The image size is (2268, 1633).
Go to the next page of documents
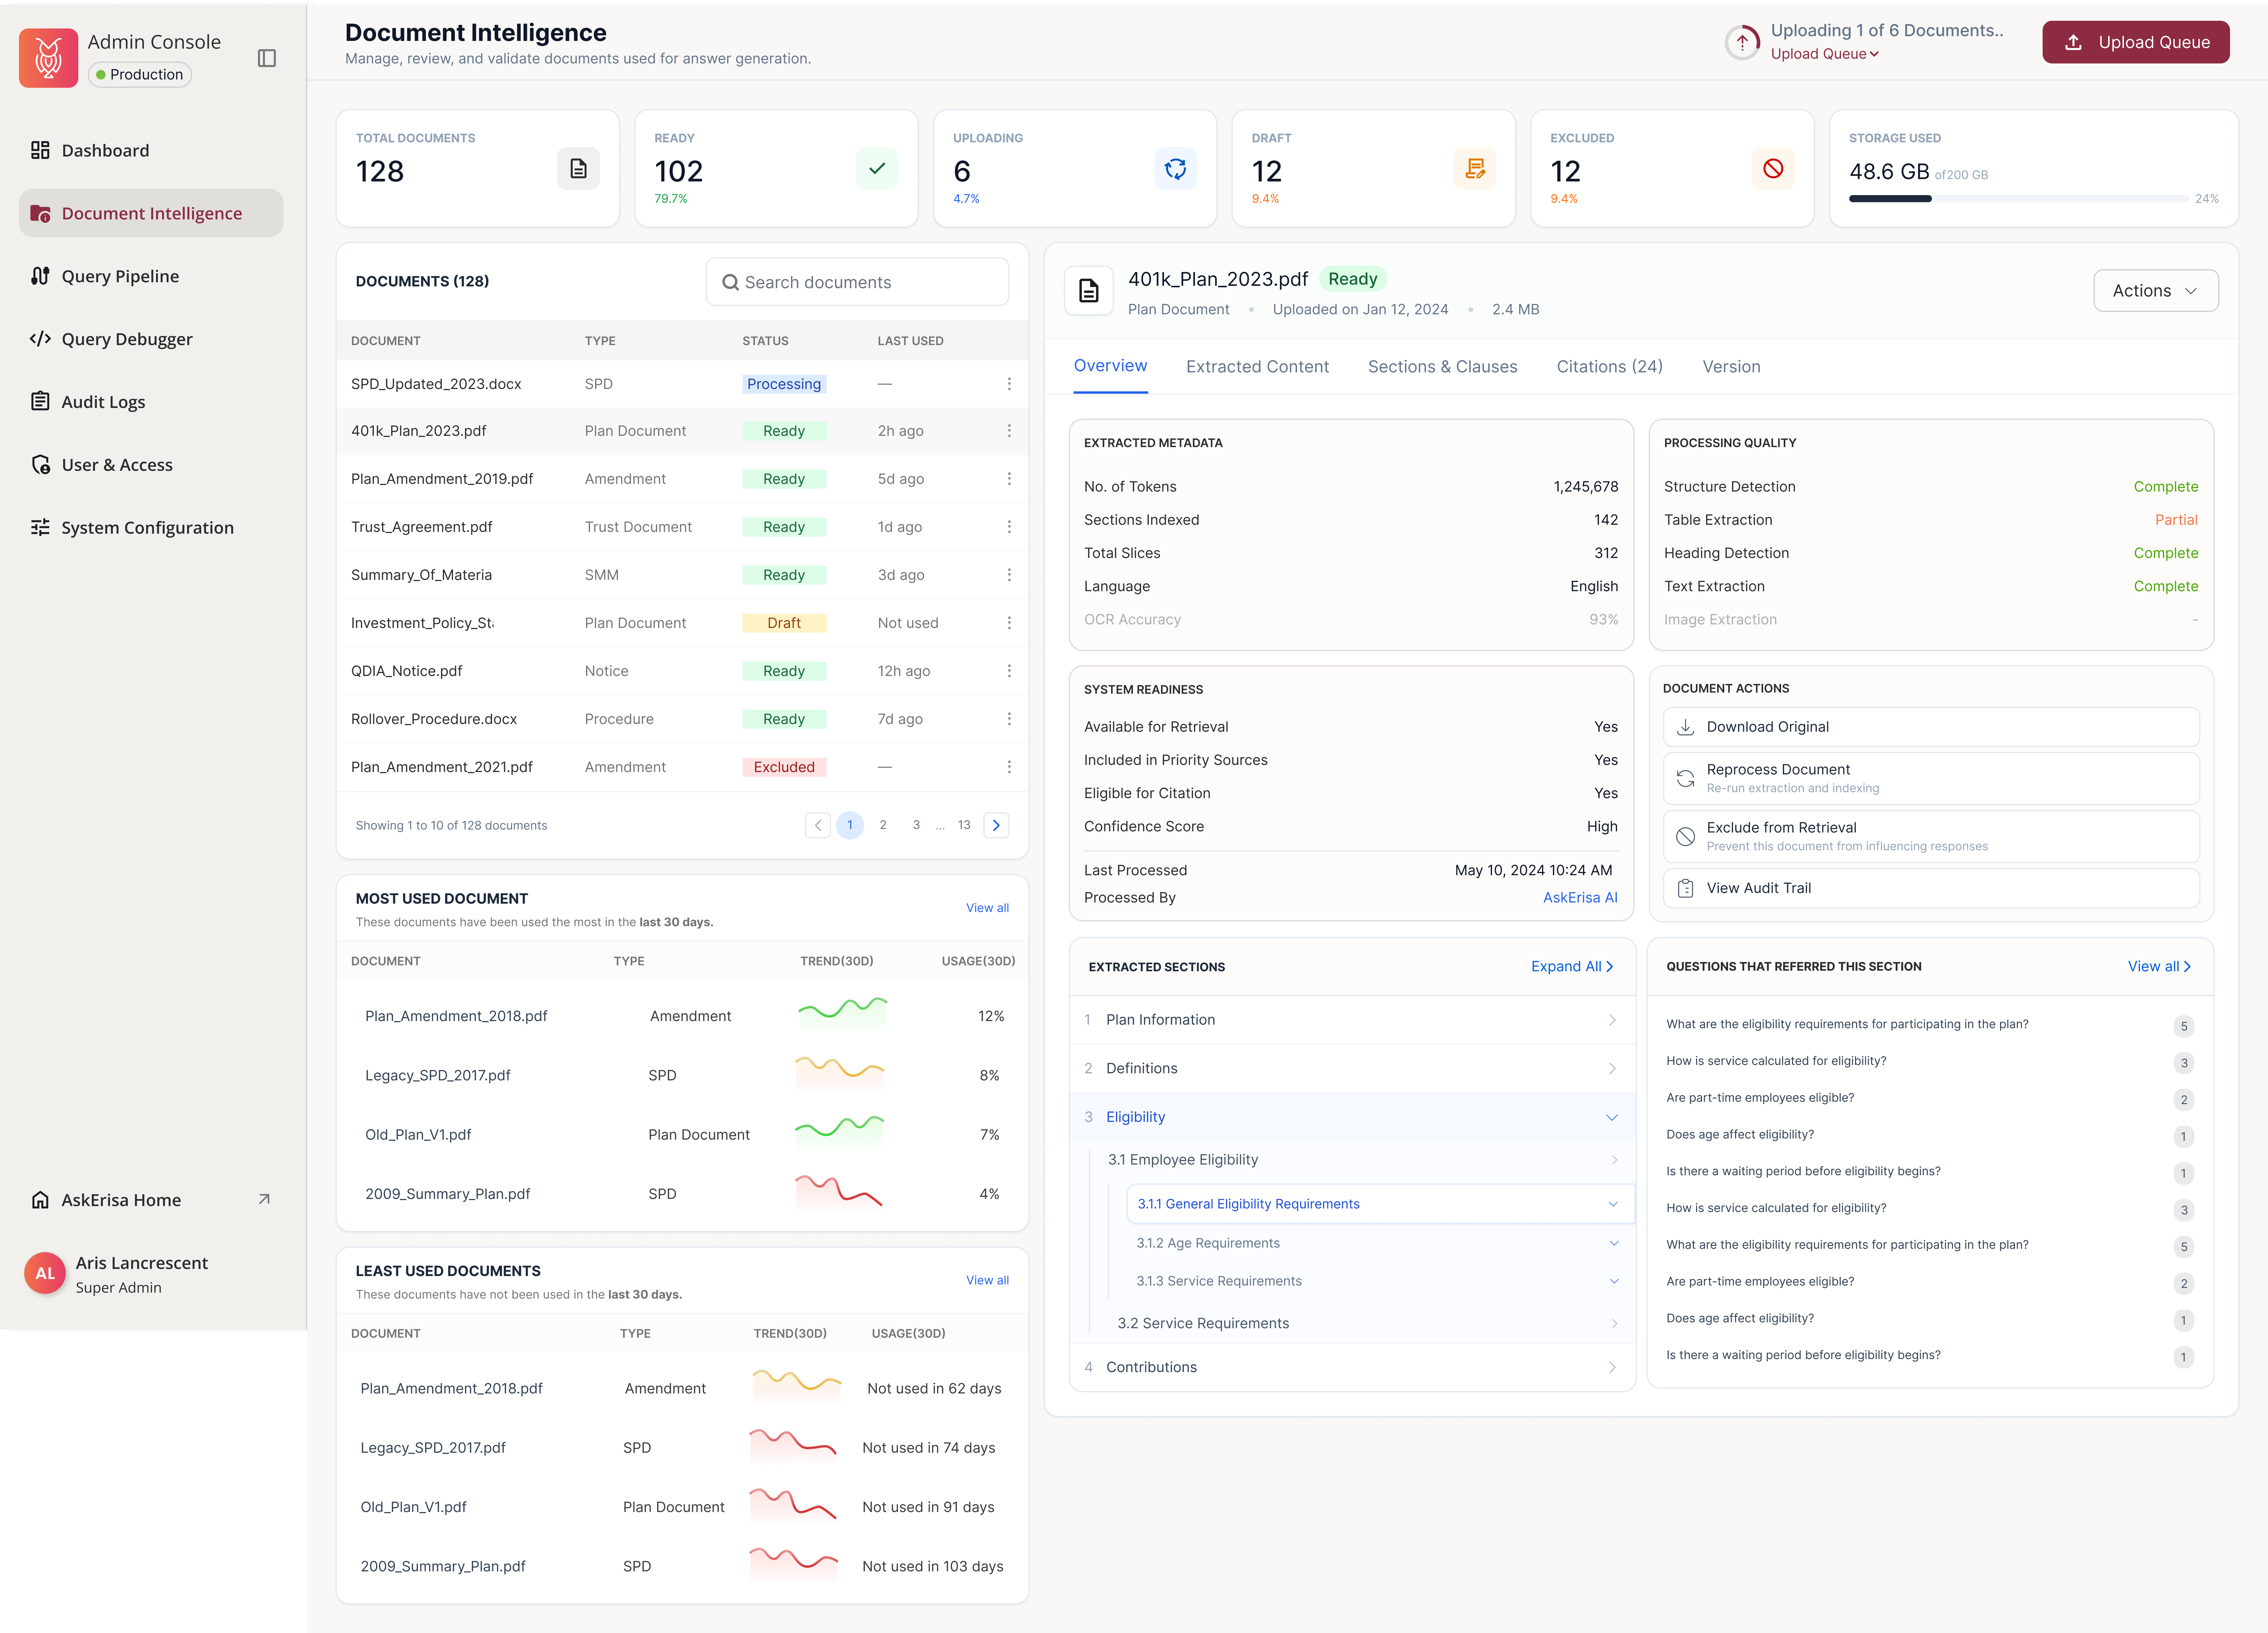(996, 825)
